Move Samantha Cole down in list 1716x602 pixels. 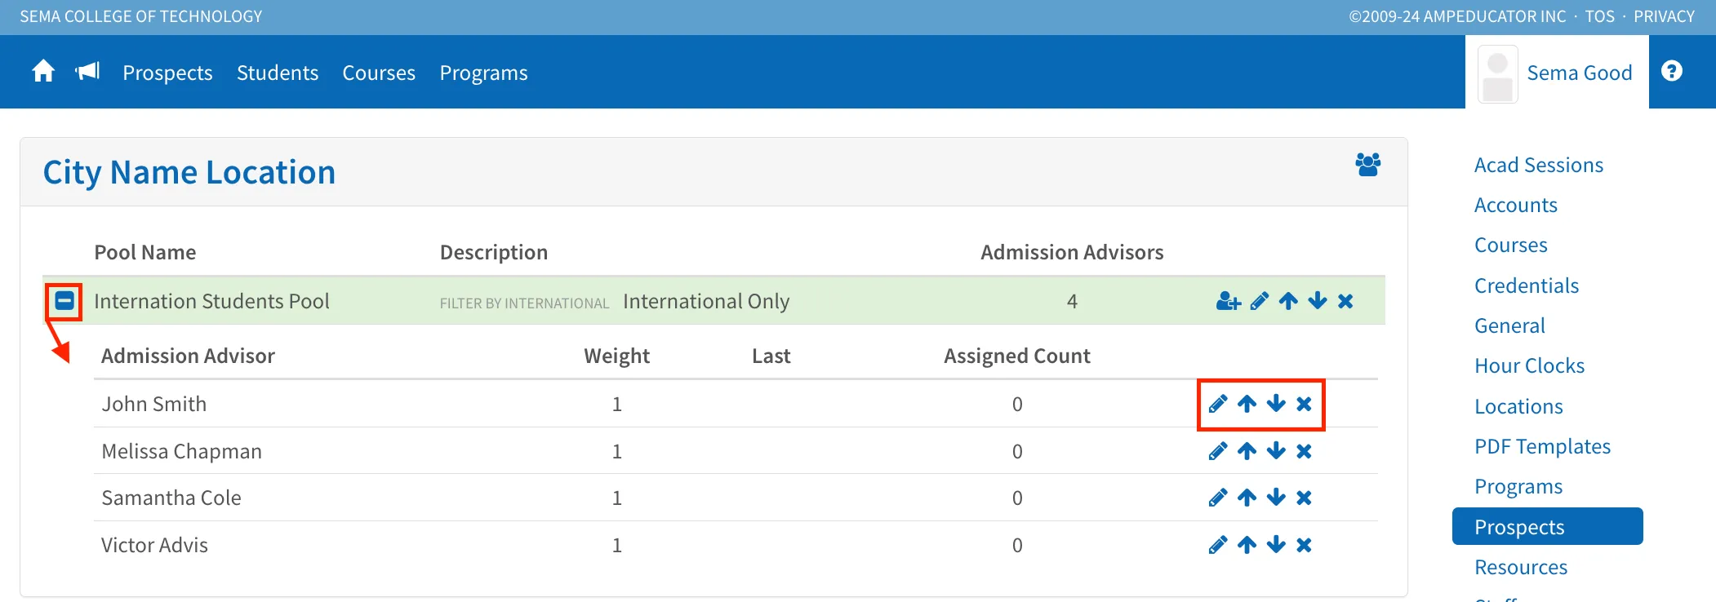[x=1276, y=498]
